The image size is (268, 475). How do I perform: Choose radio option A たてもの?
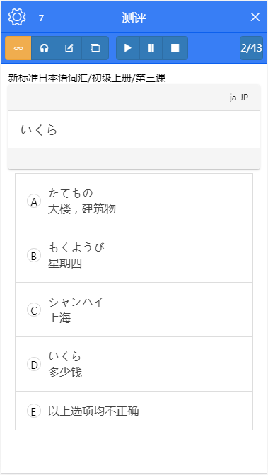click(x=34, y=201)
